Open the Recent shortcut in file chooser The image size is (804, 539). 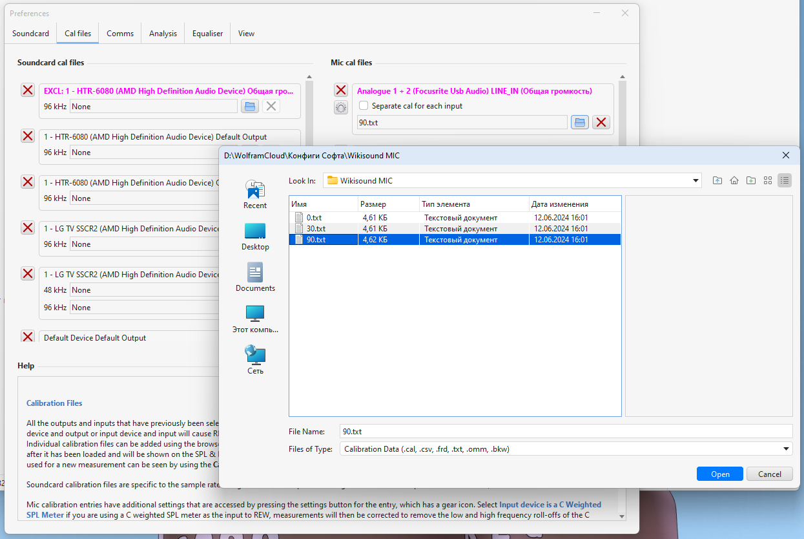(x=255, y=195)
